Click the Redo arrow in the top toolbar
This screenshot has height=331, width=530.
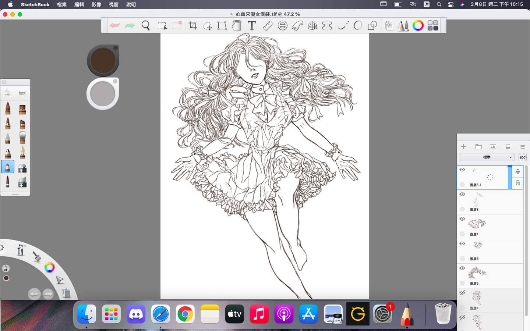[x=130, y=25]
